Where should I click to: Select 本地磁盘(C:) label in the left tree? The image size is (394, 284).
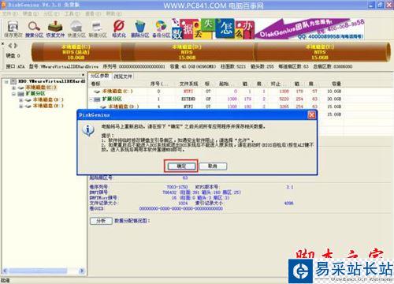[x=41, y=88]
